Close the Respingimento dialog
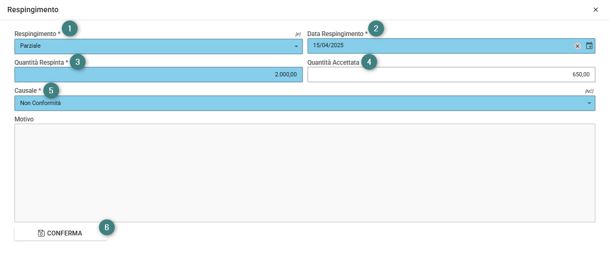 (x=595, y=10)
